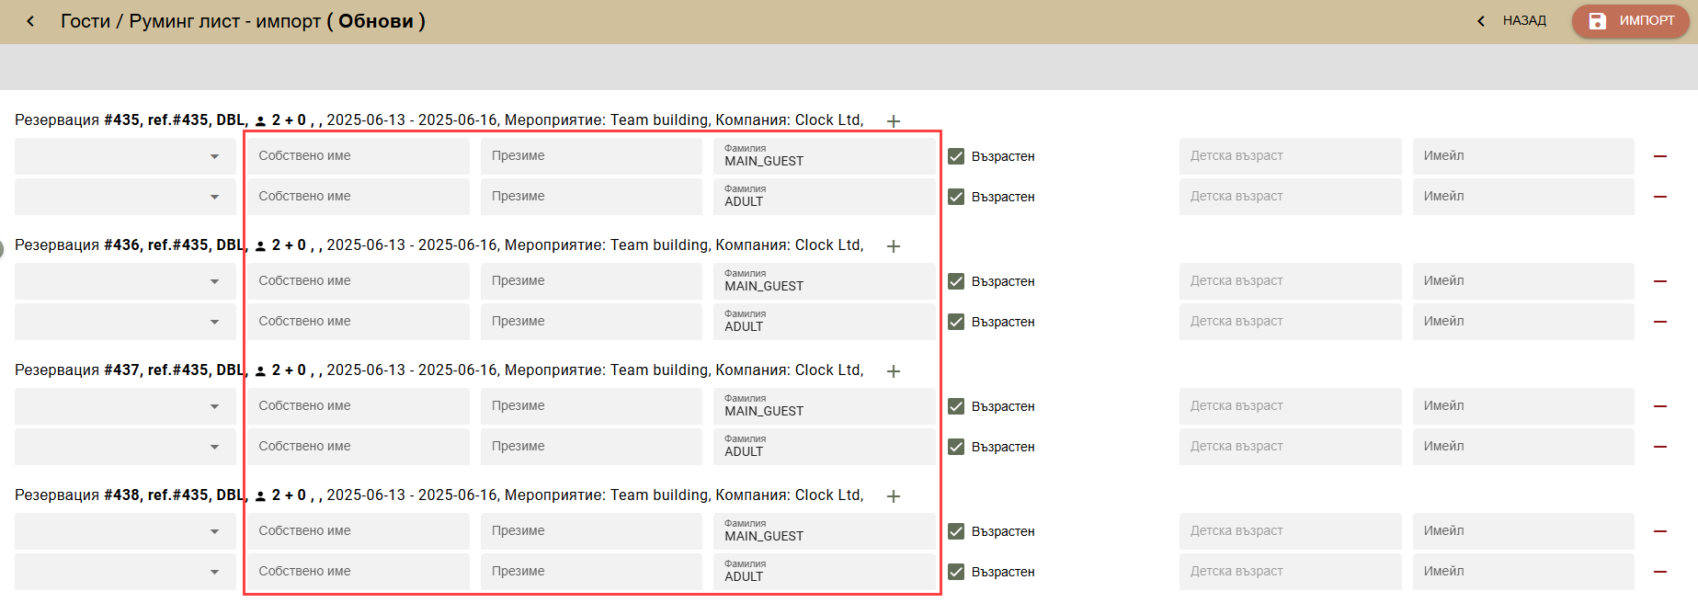Remove the MAIN_GUEST row of reservation #437
The width and height of the screenshot is (1698, 603).
pyautogui.click(x=1660, y=406)
